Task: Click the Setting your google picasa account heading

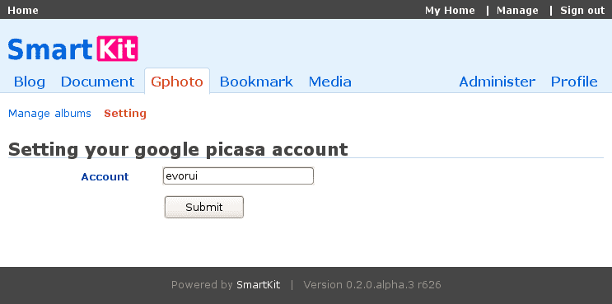Action: click(x=178, y=149)
